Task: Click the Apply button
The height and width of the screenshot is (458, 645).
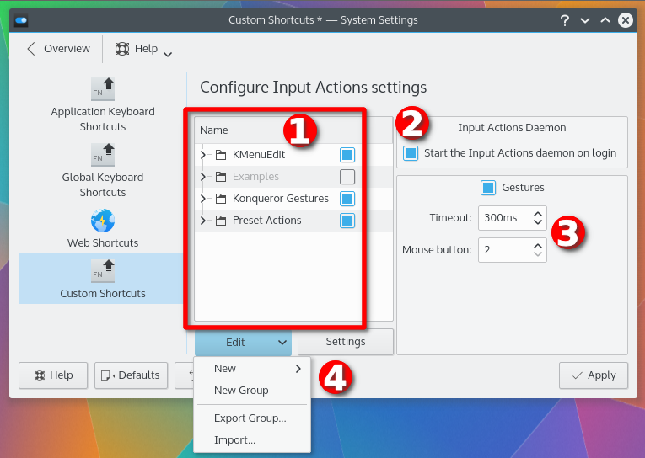Action: [593, 375]
